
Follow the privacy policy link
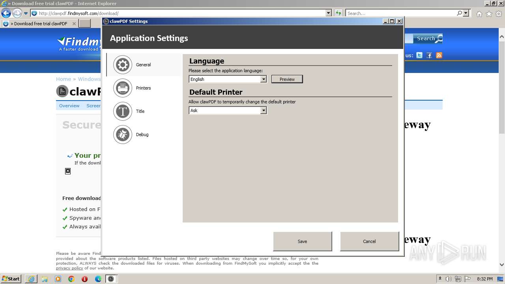pos(69,268)
